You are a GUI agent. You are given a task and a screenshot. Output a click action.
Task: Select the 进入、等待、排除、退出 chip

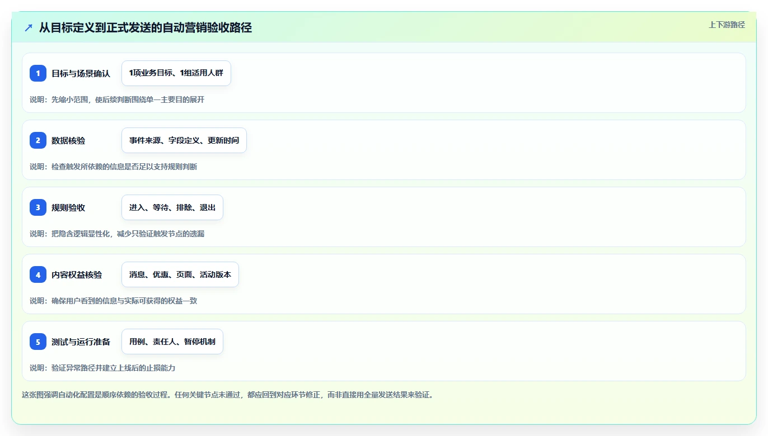click(x=172, y=207)
